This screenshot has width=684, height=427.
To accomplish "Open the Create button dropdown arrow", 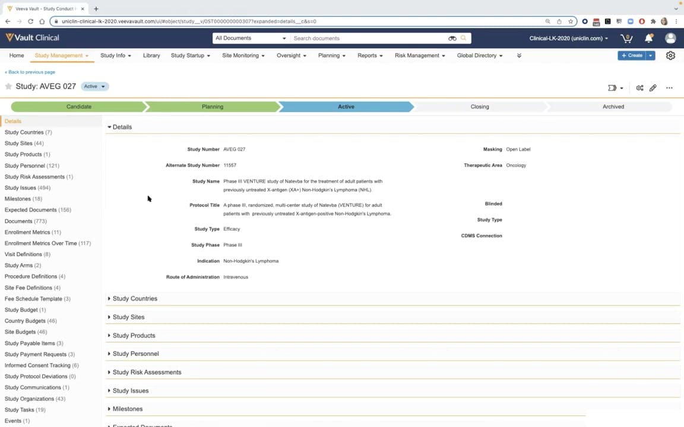I will pos(650,56).
